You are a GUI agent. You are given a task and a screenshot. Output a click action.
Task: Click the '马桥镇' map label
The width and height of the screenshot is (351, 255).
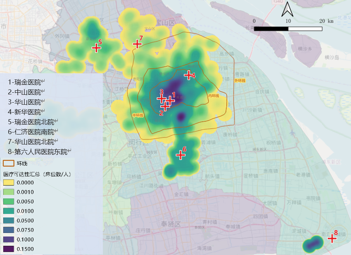[134, 177]
